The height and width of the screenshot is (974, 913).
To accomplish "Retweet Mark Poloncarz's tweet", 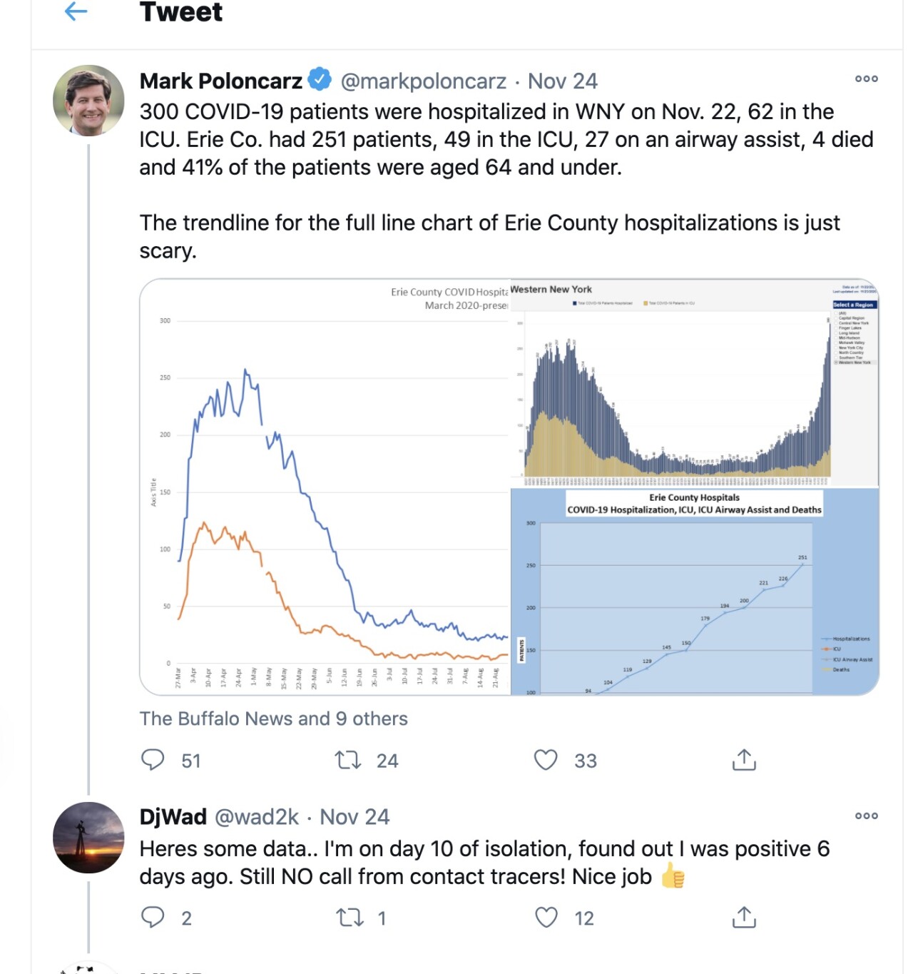I will pyautogui.click(x=348, y=760).
